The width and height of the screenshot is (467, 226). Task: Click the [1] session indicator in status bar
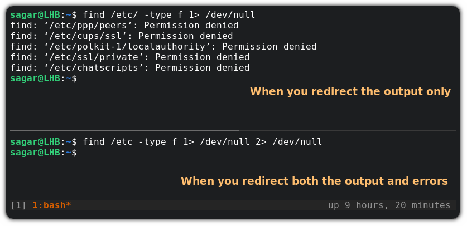[x=18, y=205]
